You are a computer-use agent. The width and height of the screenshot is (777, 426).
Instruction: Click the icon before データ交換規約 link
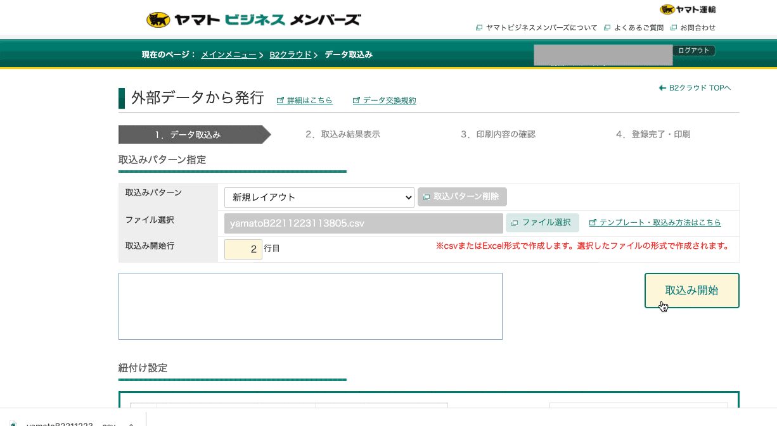[356, 100]
